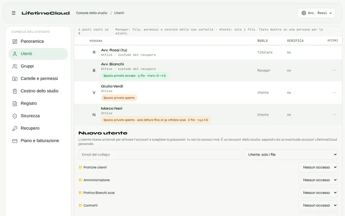The width and height of the screenshot is (345, 216).
Task: Click the Panoramica grid icon
Action: 15,41
